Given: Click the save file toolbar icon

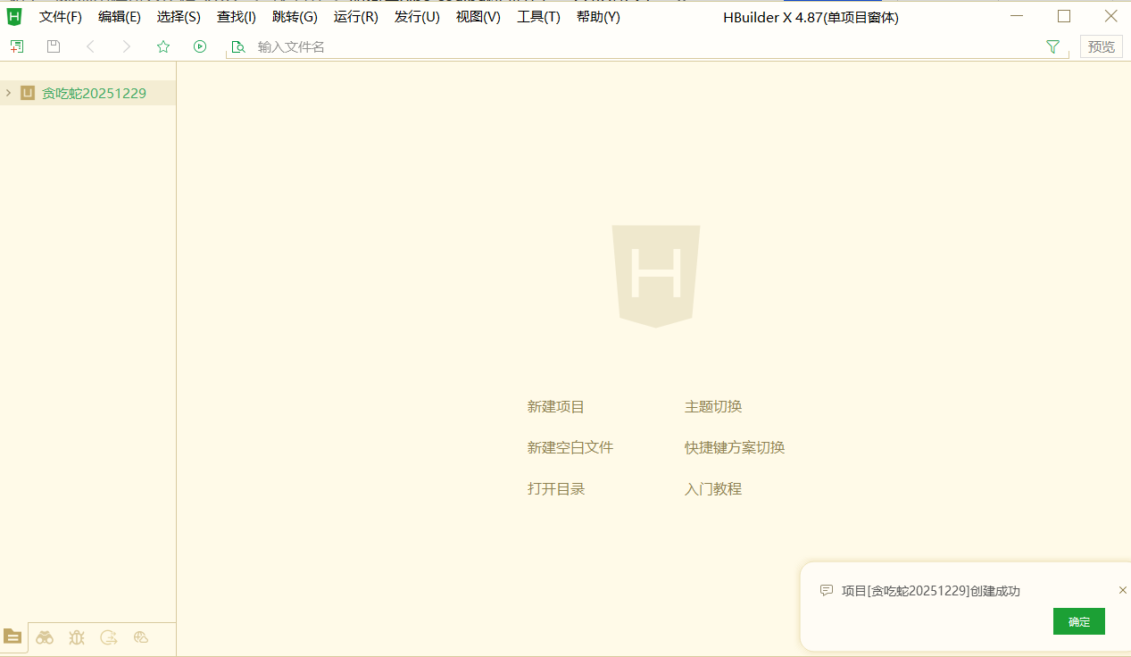Looking at the screenshot, I should [54, 46].
